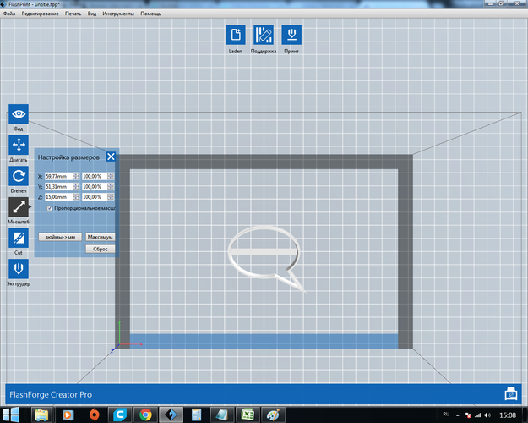
Task: Open Paint from taskbar
Action: pos(273,415)
